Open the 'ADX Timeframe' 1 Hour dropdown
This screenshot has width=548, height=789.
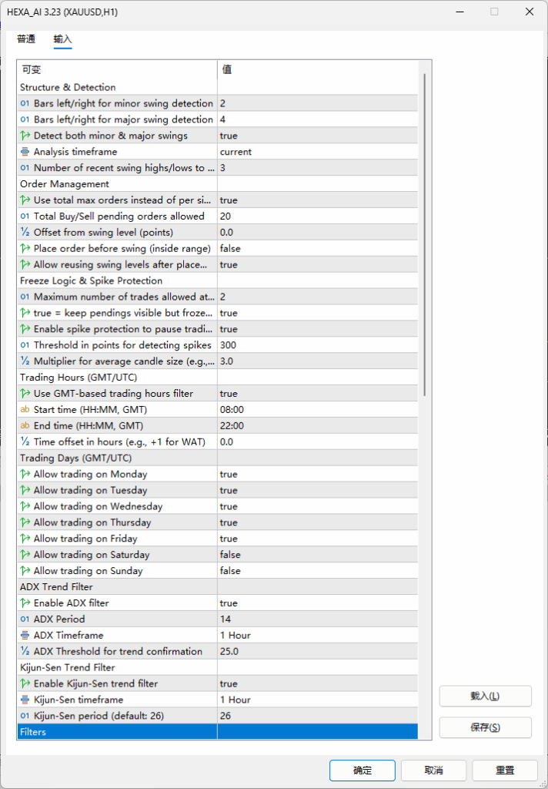[x=317, y=635]
